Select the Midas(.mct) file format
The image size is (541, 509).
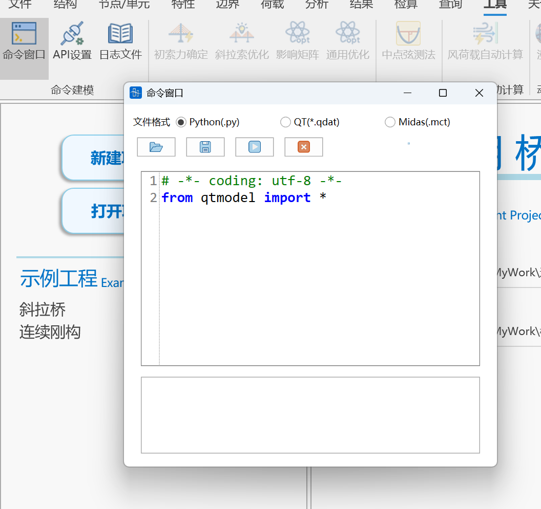pyautogui.click(x=417, y=122)
